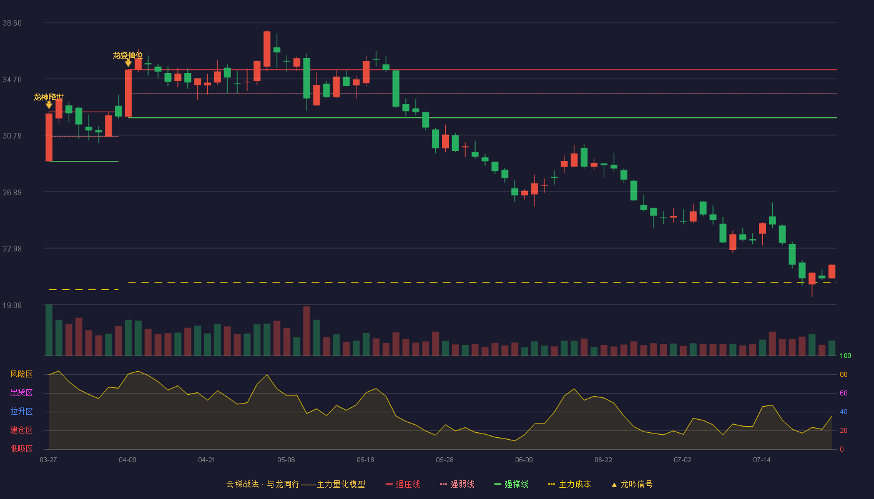Screen dimensions: 874x499
Task: Select the 拉升区 zone label
Action: (x=21, y=412)
